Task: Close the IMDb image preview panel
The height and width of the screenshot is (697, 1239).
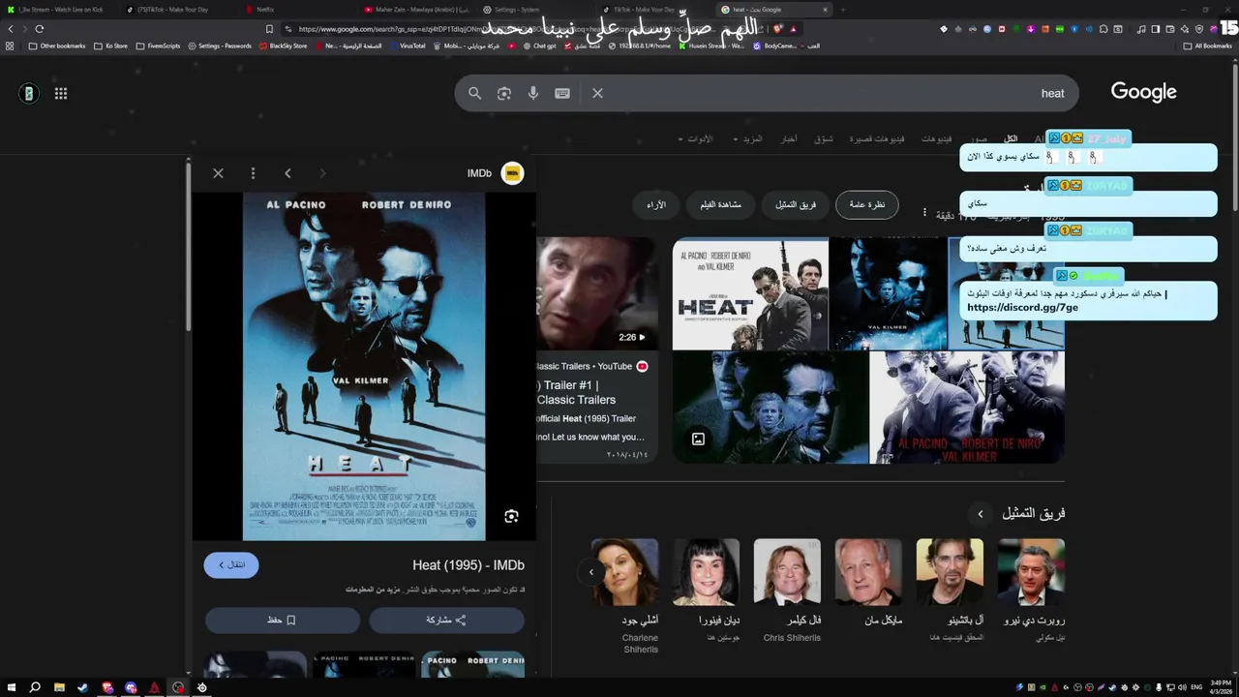Action: pyautogui.click(x=218, y=173)
